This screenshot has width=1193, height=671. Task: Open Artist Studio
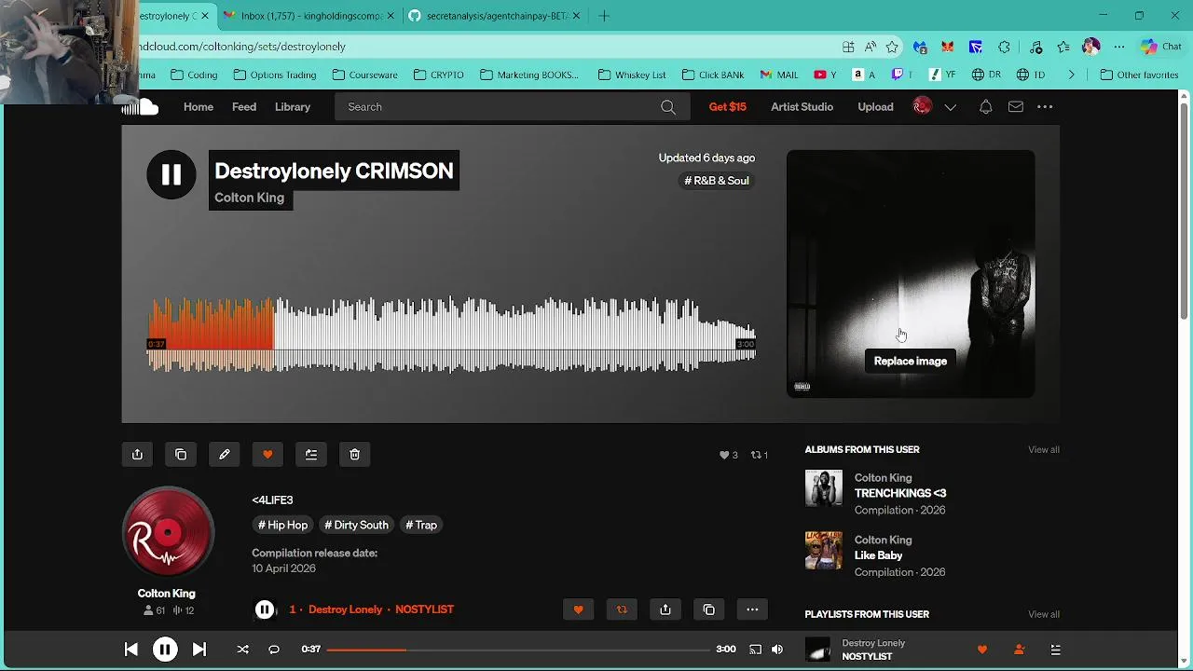802,107
